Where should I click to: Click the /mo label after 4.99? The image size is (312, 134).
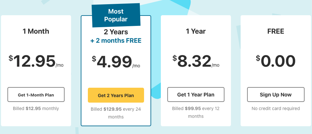[136, 66]
